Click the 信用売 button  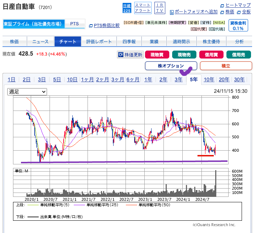[x=239, y=55]
